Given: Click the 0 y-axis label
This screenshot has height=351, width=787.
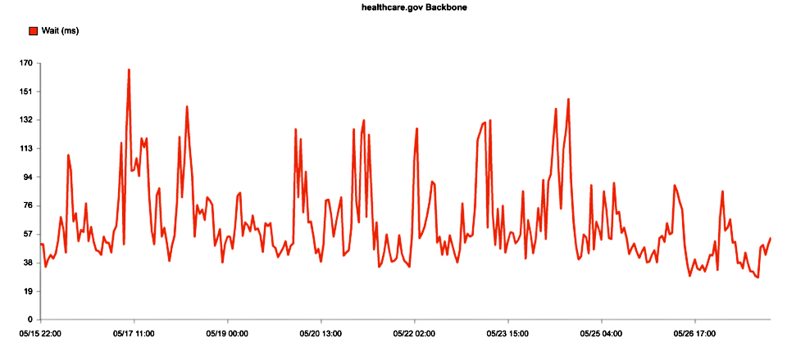Looking at the screenshot, I should [x=30, y=319].
